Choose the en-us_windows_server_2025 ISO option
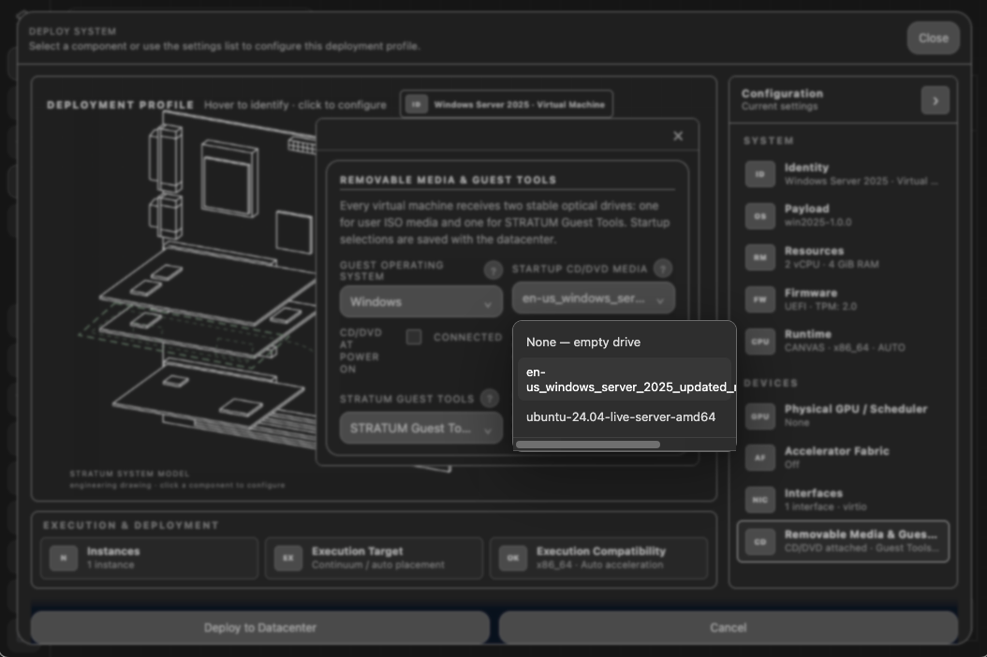987x657 pixels. [x=625, y=379]
